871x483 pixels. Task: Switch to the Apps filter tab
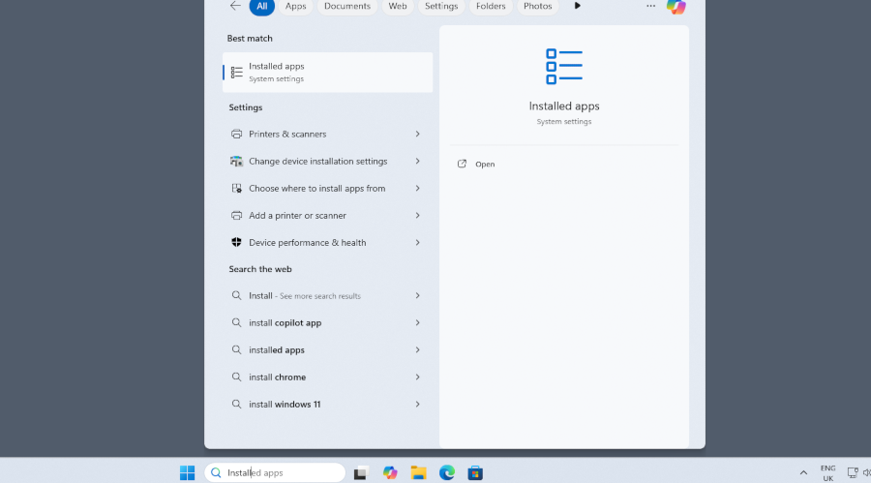[295, 6]
